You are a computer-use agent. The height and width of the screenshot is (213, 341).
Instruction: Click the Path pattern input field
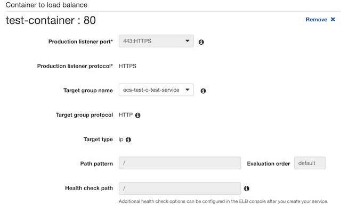(x=180, y=163)
